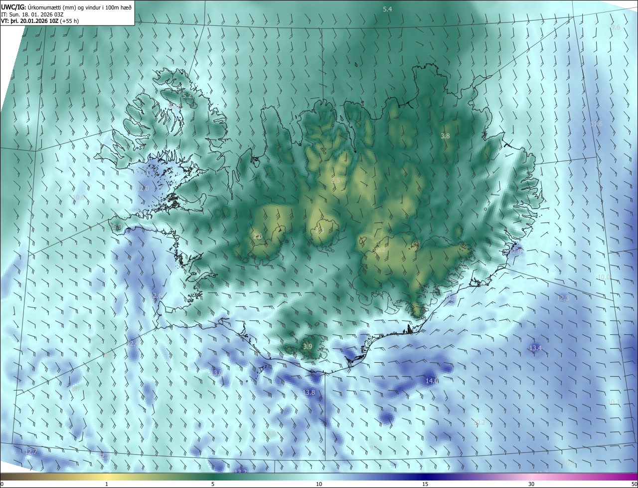Click the 12.6 precipitation value
This screenshot has height=488, width=638.
pyautogui.click(x=156, y=296)
